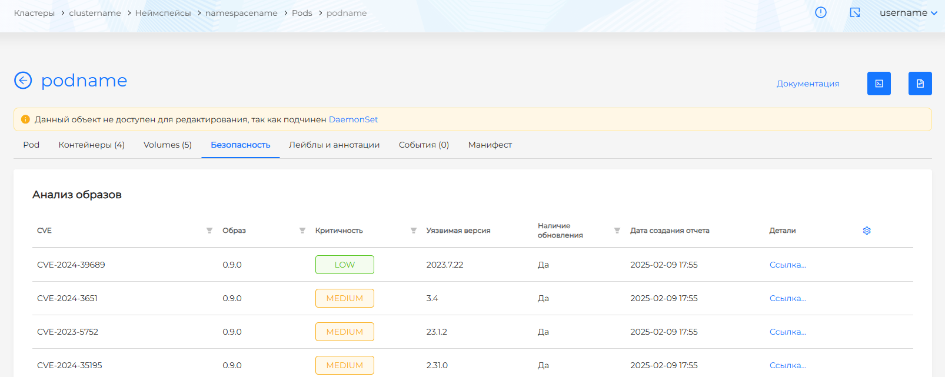Screen dimensions: 945x377
Task: Open the Документация link
Action: click(x=807, y=84)
